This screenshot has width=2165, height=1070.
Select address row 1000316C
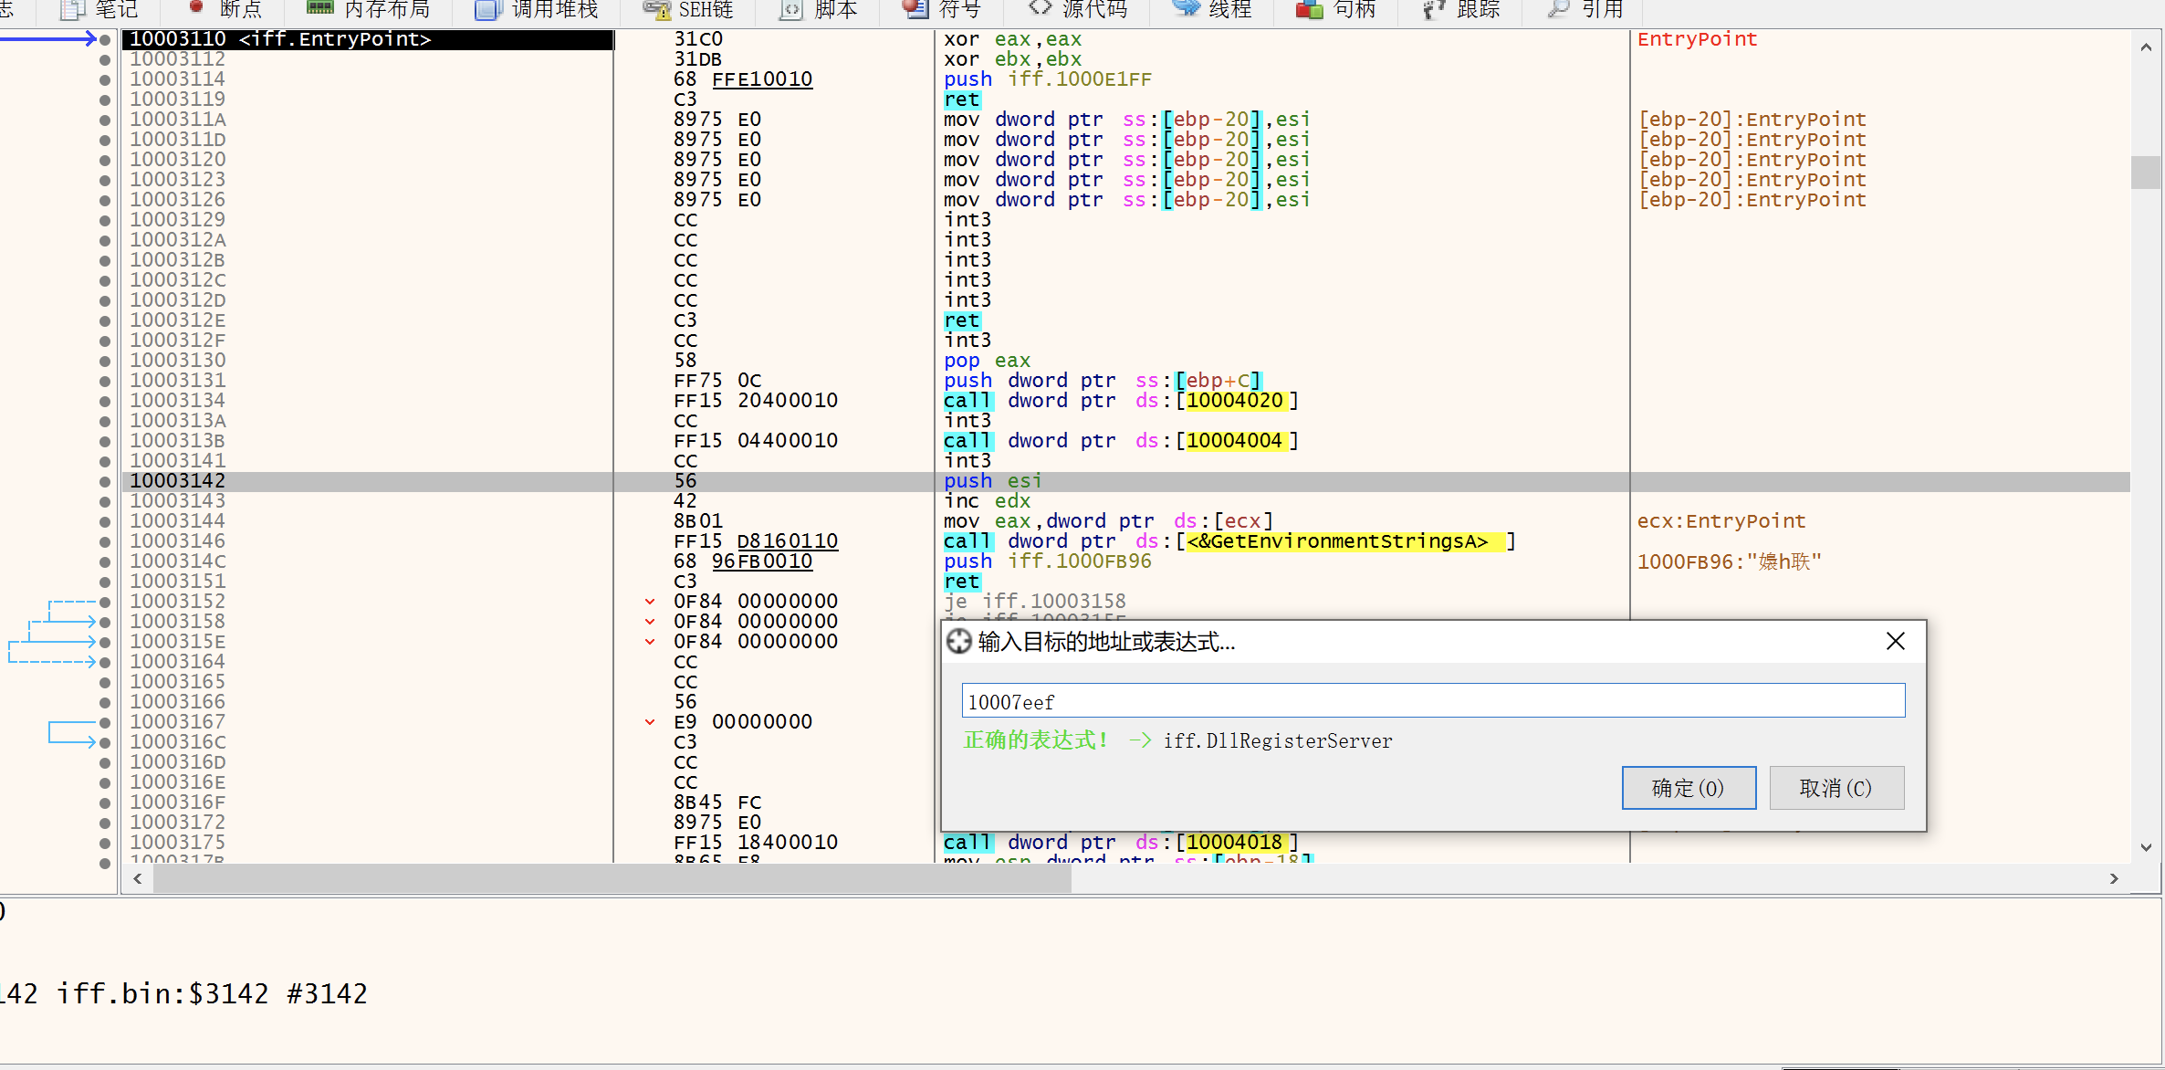point(178,742)
